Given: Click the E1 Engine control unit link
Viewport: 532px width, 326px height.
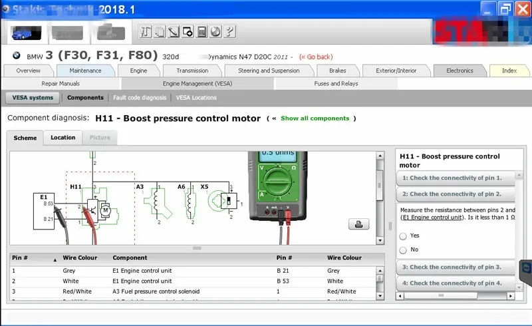Looking at the screenshot, I should click(x=432, y=218).
